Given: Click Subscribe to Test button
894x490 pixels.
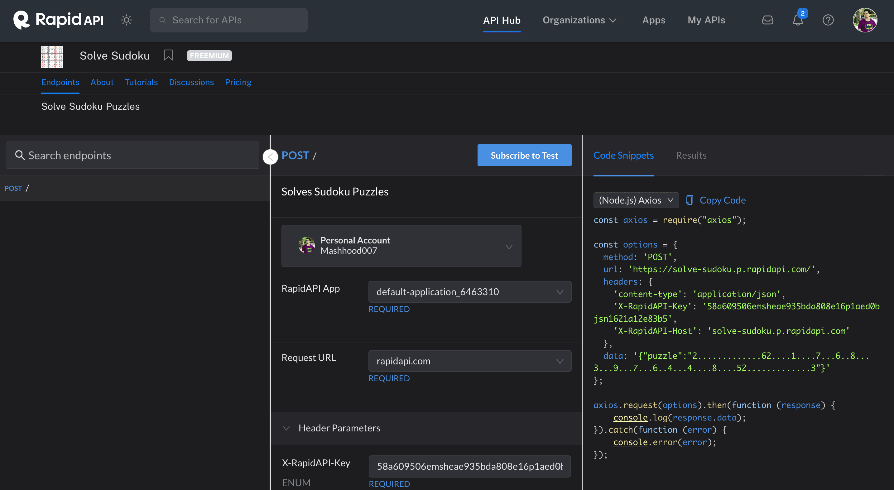Looking at the screenshot, I should pos(524,155).
